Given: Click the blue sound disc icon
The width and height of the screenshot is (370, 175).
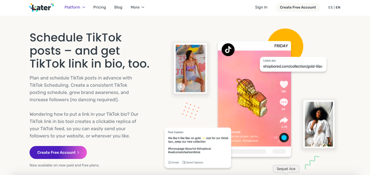Looking at the screenshot, I should coord(284,138).
